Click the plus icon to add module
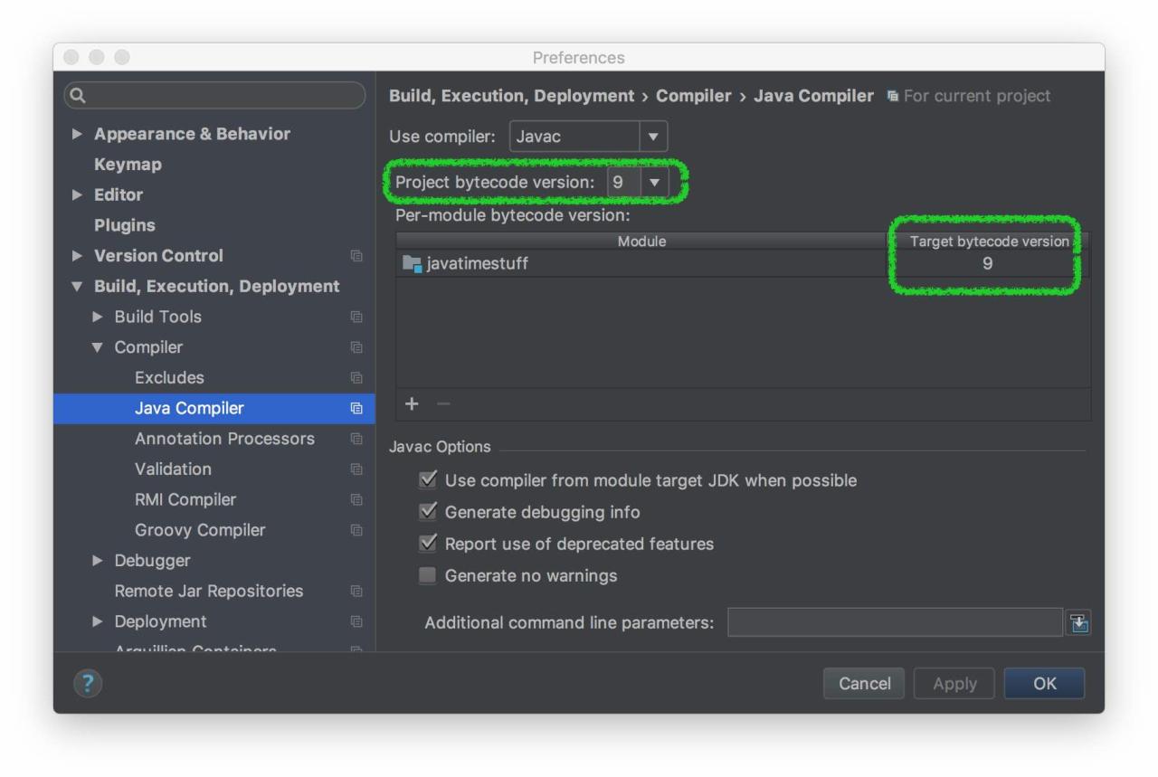Screen dimensions: 1158x777 click(x=412, y=404)
